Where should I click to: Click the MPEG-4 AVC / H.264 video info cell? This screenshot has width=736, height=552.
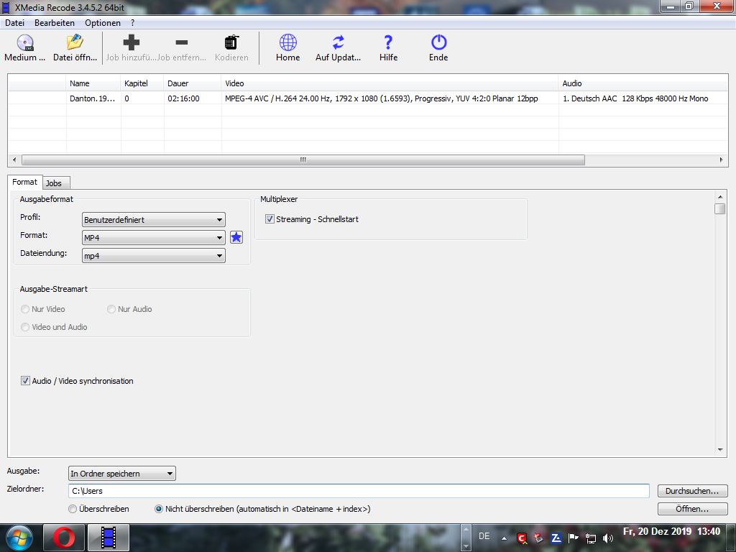(x=381, y=98)
